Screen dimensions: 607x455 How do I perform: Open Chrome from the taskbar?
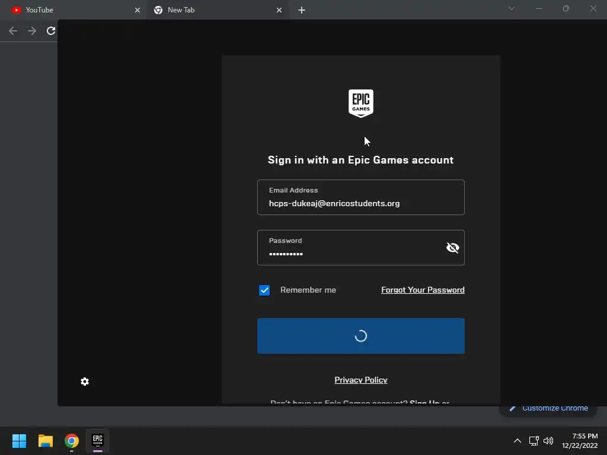click(x=72, y=441)
